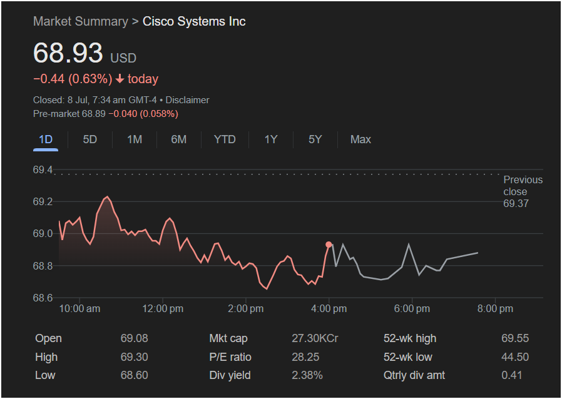This screenshot has height=399, width=562.
Task: Switch to the 1Y tab
Action: [270, 139]
